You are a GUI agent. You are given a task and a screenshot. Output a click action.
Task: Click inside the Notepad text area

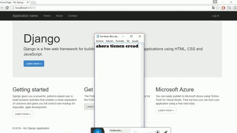[118, 85]
